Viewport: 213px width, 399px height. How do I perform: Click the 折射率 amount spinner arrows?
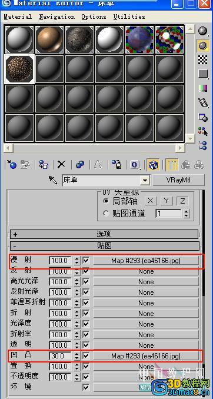point(77,335)
